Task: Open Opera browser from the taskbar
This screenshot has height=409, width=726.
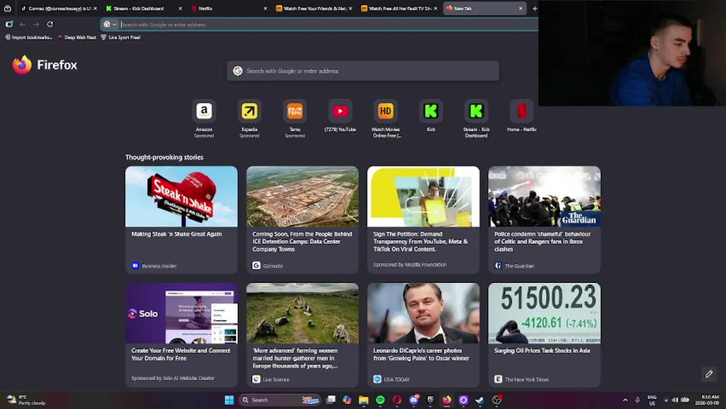Action: point(397,400)
